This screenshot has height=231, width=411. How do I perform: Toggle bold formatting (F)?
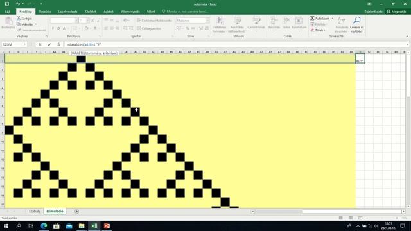point(53,28)
